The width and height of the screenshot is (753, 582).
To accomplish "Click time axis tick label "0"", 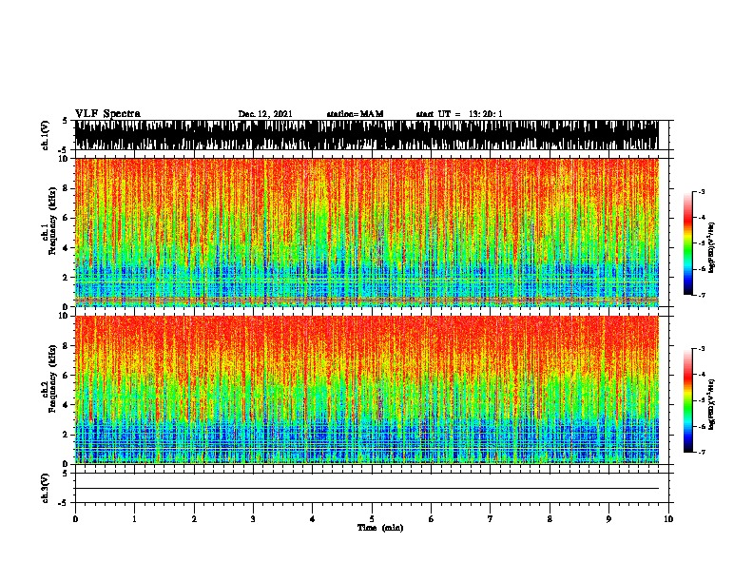I will click(x=75, y=519).
